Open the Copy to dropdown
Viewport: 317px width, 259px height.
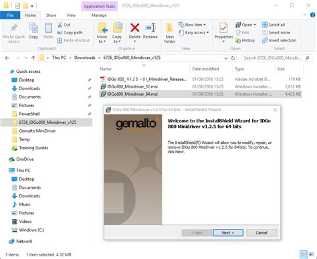[x=117, y=33]
